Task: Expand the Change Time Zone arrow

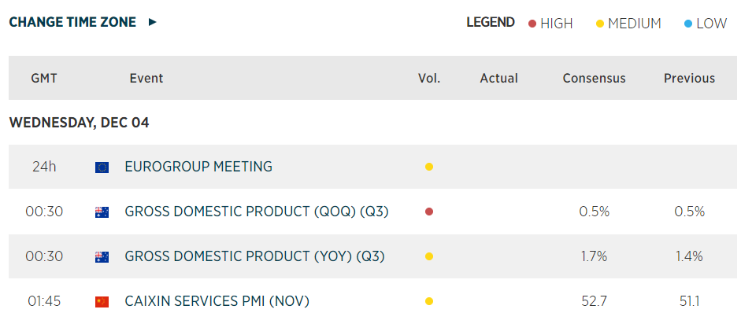Action: click(x=153, y=22)
